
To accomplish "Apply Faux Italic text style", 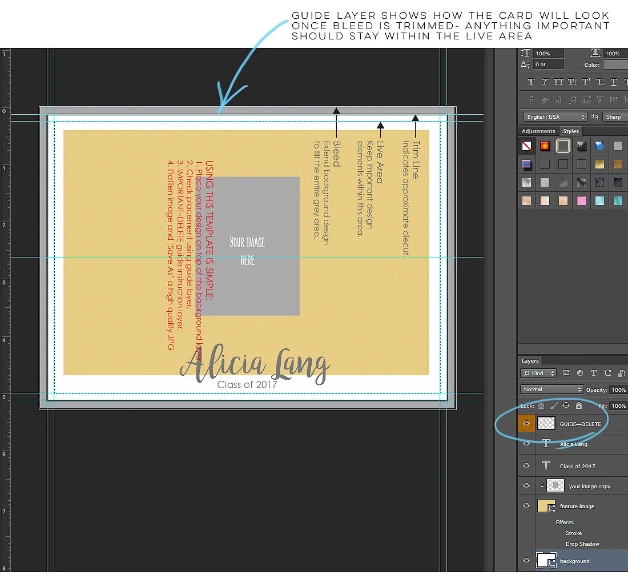I will pyautogui.click(x=545, y=82).
